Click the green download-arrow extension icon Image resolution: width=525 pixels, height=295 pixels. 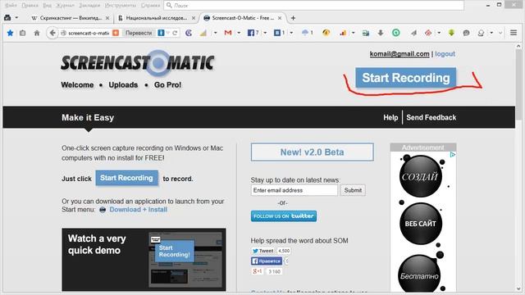(x=451, y=33)
